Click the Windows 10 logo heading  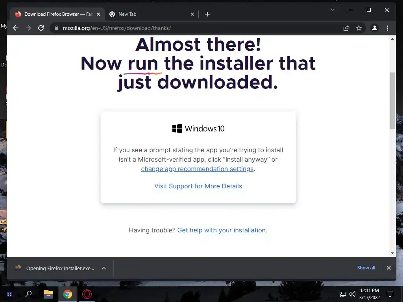198,129
